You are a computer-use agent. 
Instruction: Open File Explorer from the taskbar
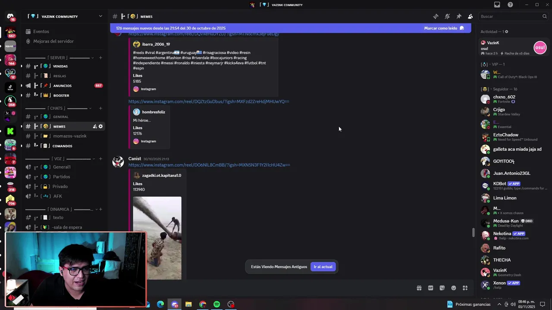tap(188, 304)
